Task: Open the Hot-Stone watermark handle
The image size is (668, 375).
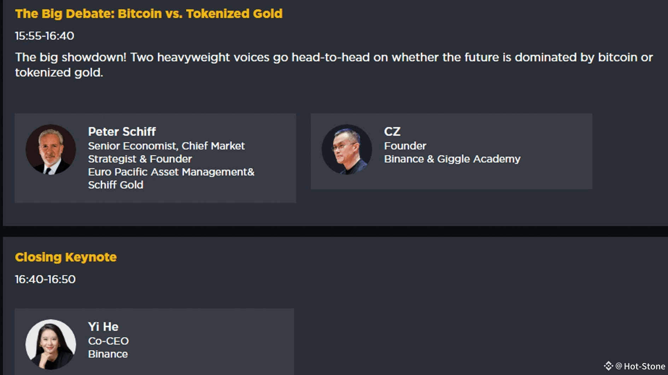Action: coord(640,366)
